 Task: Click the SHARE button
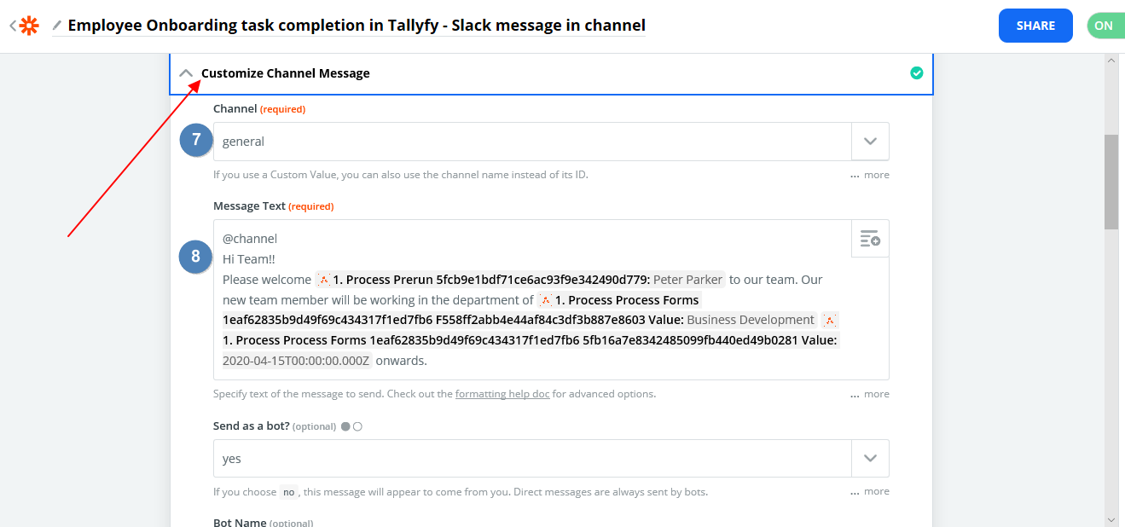click(1035, 25)
